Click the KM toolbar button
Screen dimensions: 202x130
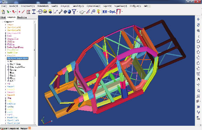pyautogui.click(x=105, y=12)
